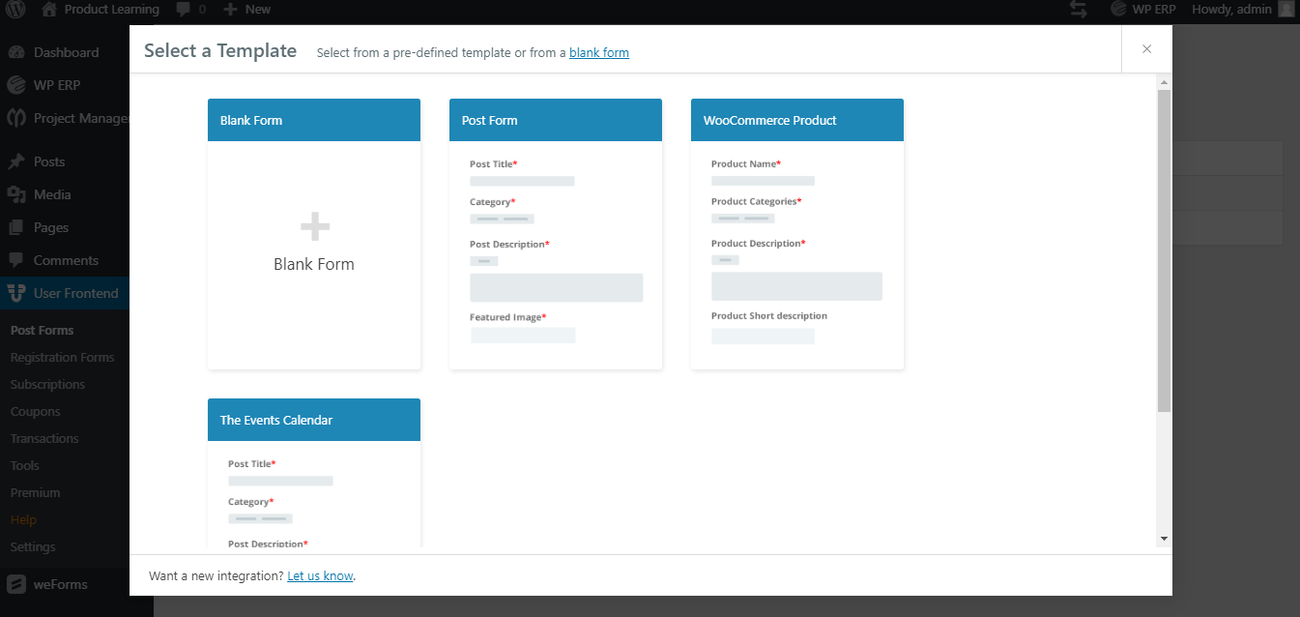Click the WooCommerce Product template preview

click(797, 254)
